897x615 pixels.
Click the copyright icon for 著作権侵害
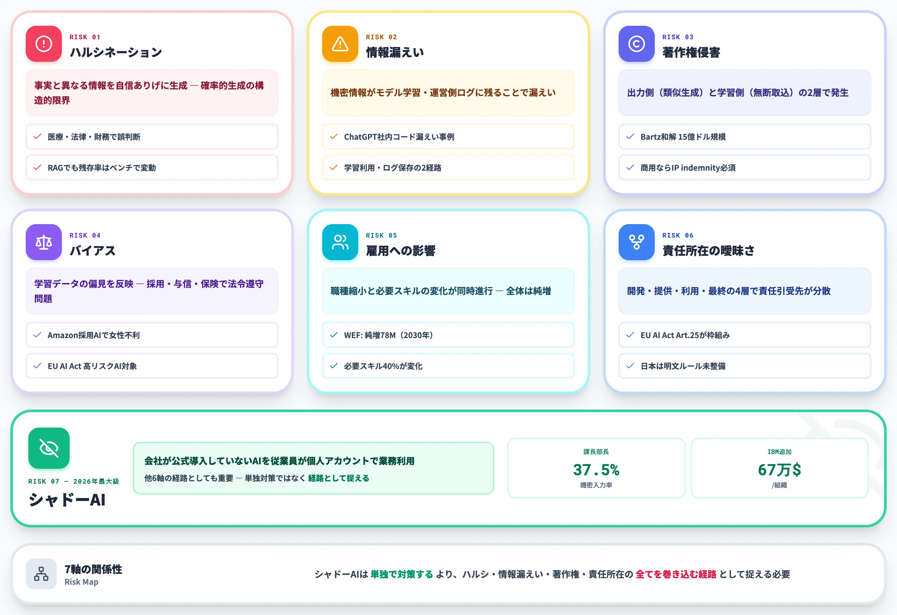coord(636,43)
